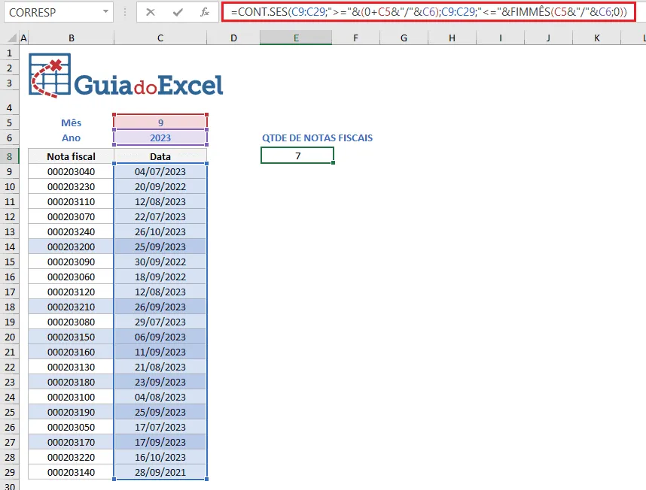646x490 pixels.
Task: Select nota fiscal 000203150
Action: point(72,337)
